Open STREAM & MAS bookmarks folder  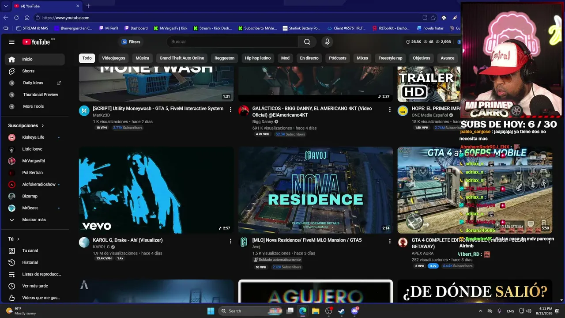[x=32, y=28]
